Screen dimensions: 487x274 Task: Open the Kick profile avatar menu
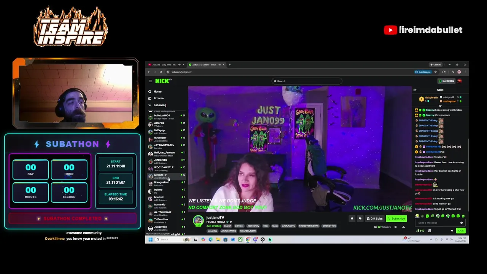point(460,81)
